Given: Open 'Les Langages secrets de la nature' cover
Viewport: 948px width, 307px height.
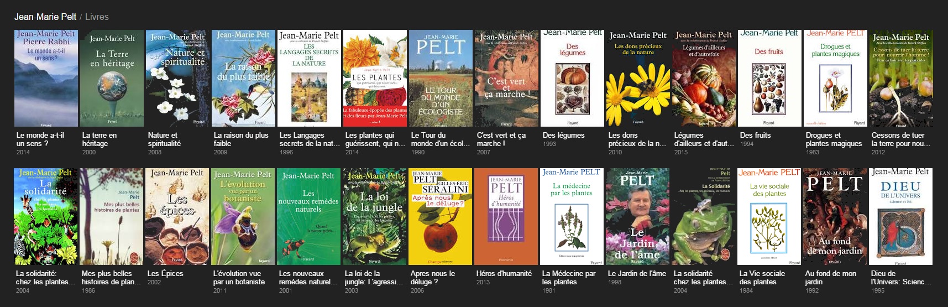Looking at the screenshot, I should (309, 79).
